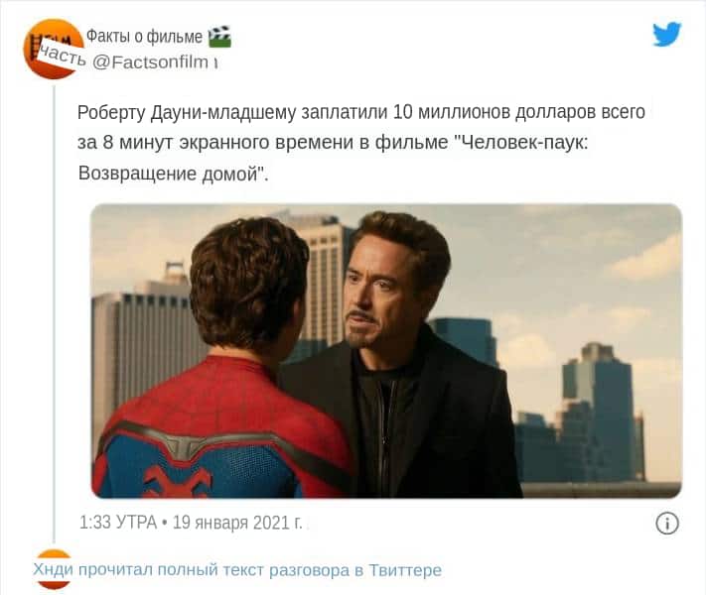
Task: Click the word Твиттере in the bottom link
Action: tap(405, 570)
